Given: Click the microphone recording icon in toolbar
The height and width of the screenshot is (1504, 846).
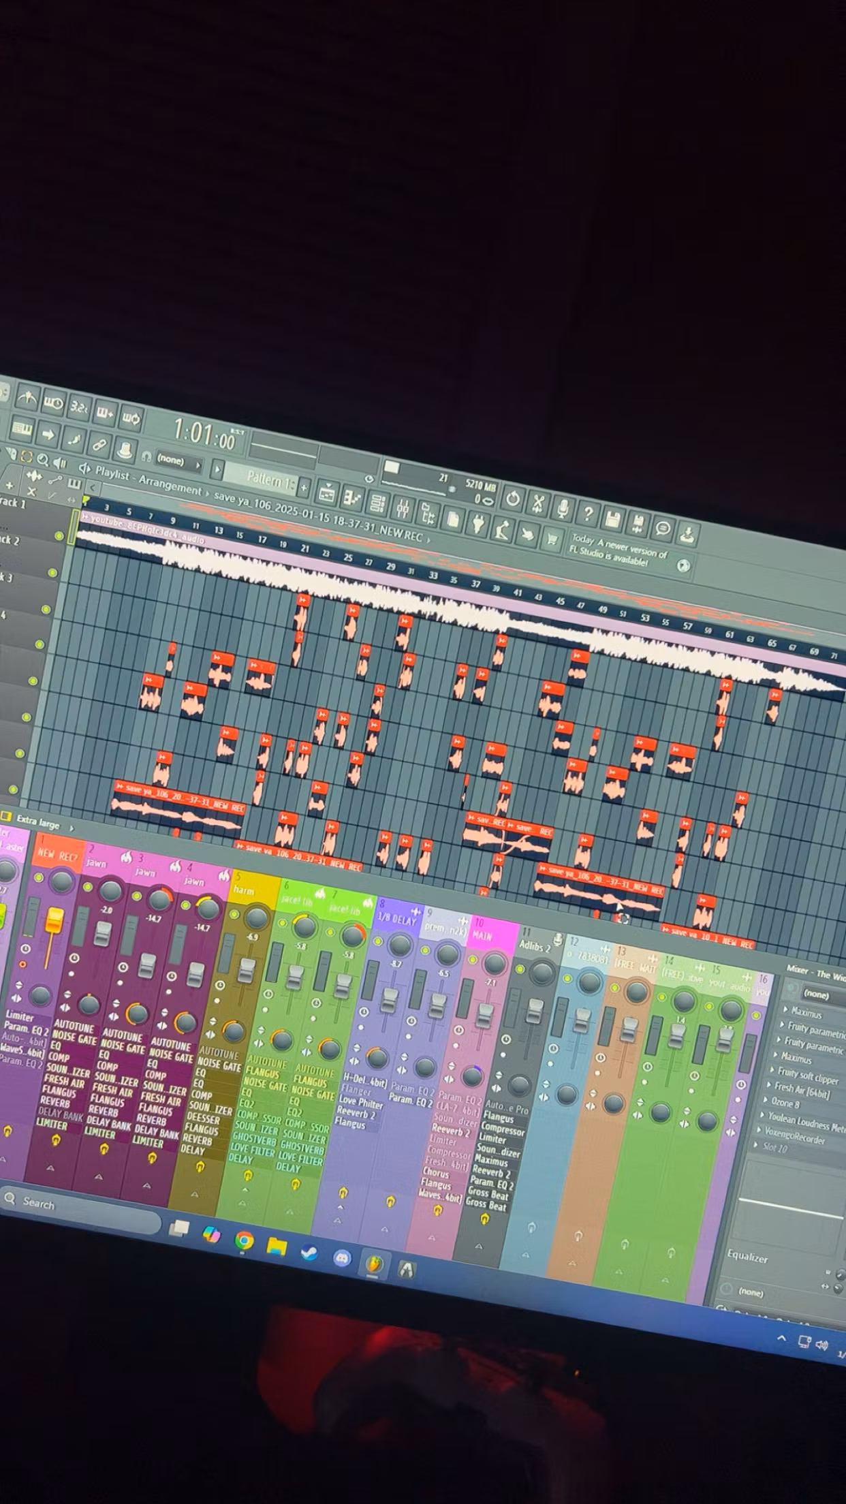Looking at the screenshot, I should tap(563, 509).
